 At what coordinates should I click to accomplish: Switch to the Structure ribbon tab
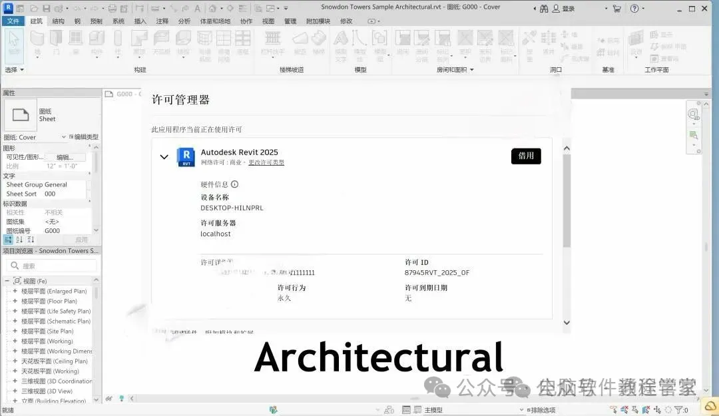coord(58,21)
